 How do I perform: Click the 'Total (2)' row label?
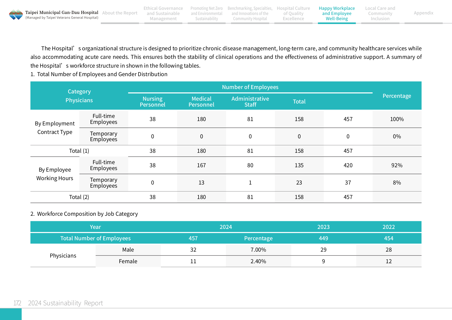click(79, 197)
